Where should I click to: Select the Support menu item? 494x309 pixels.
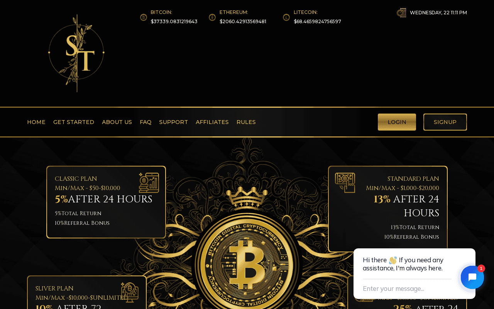point(174,122)
